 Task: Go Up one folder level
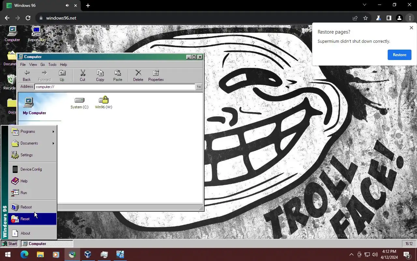[62, 76]
